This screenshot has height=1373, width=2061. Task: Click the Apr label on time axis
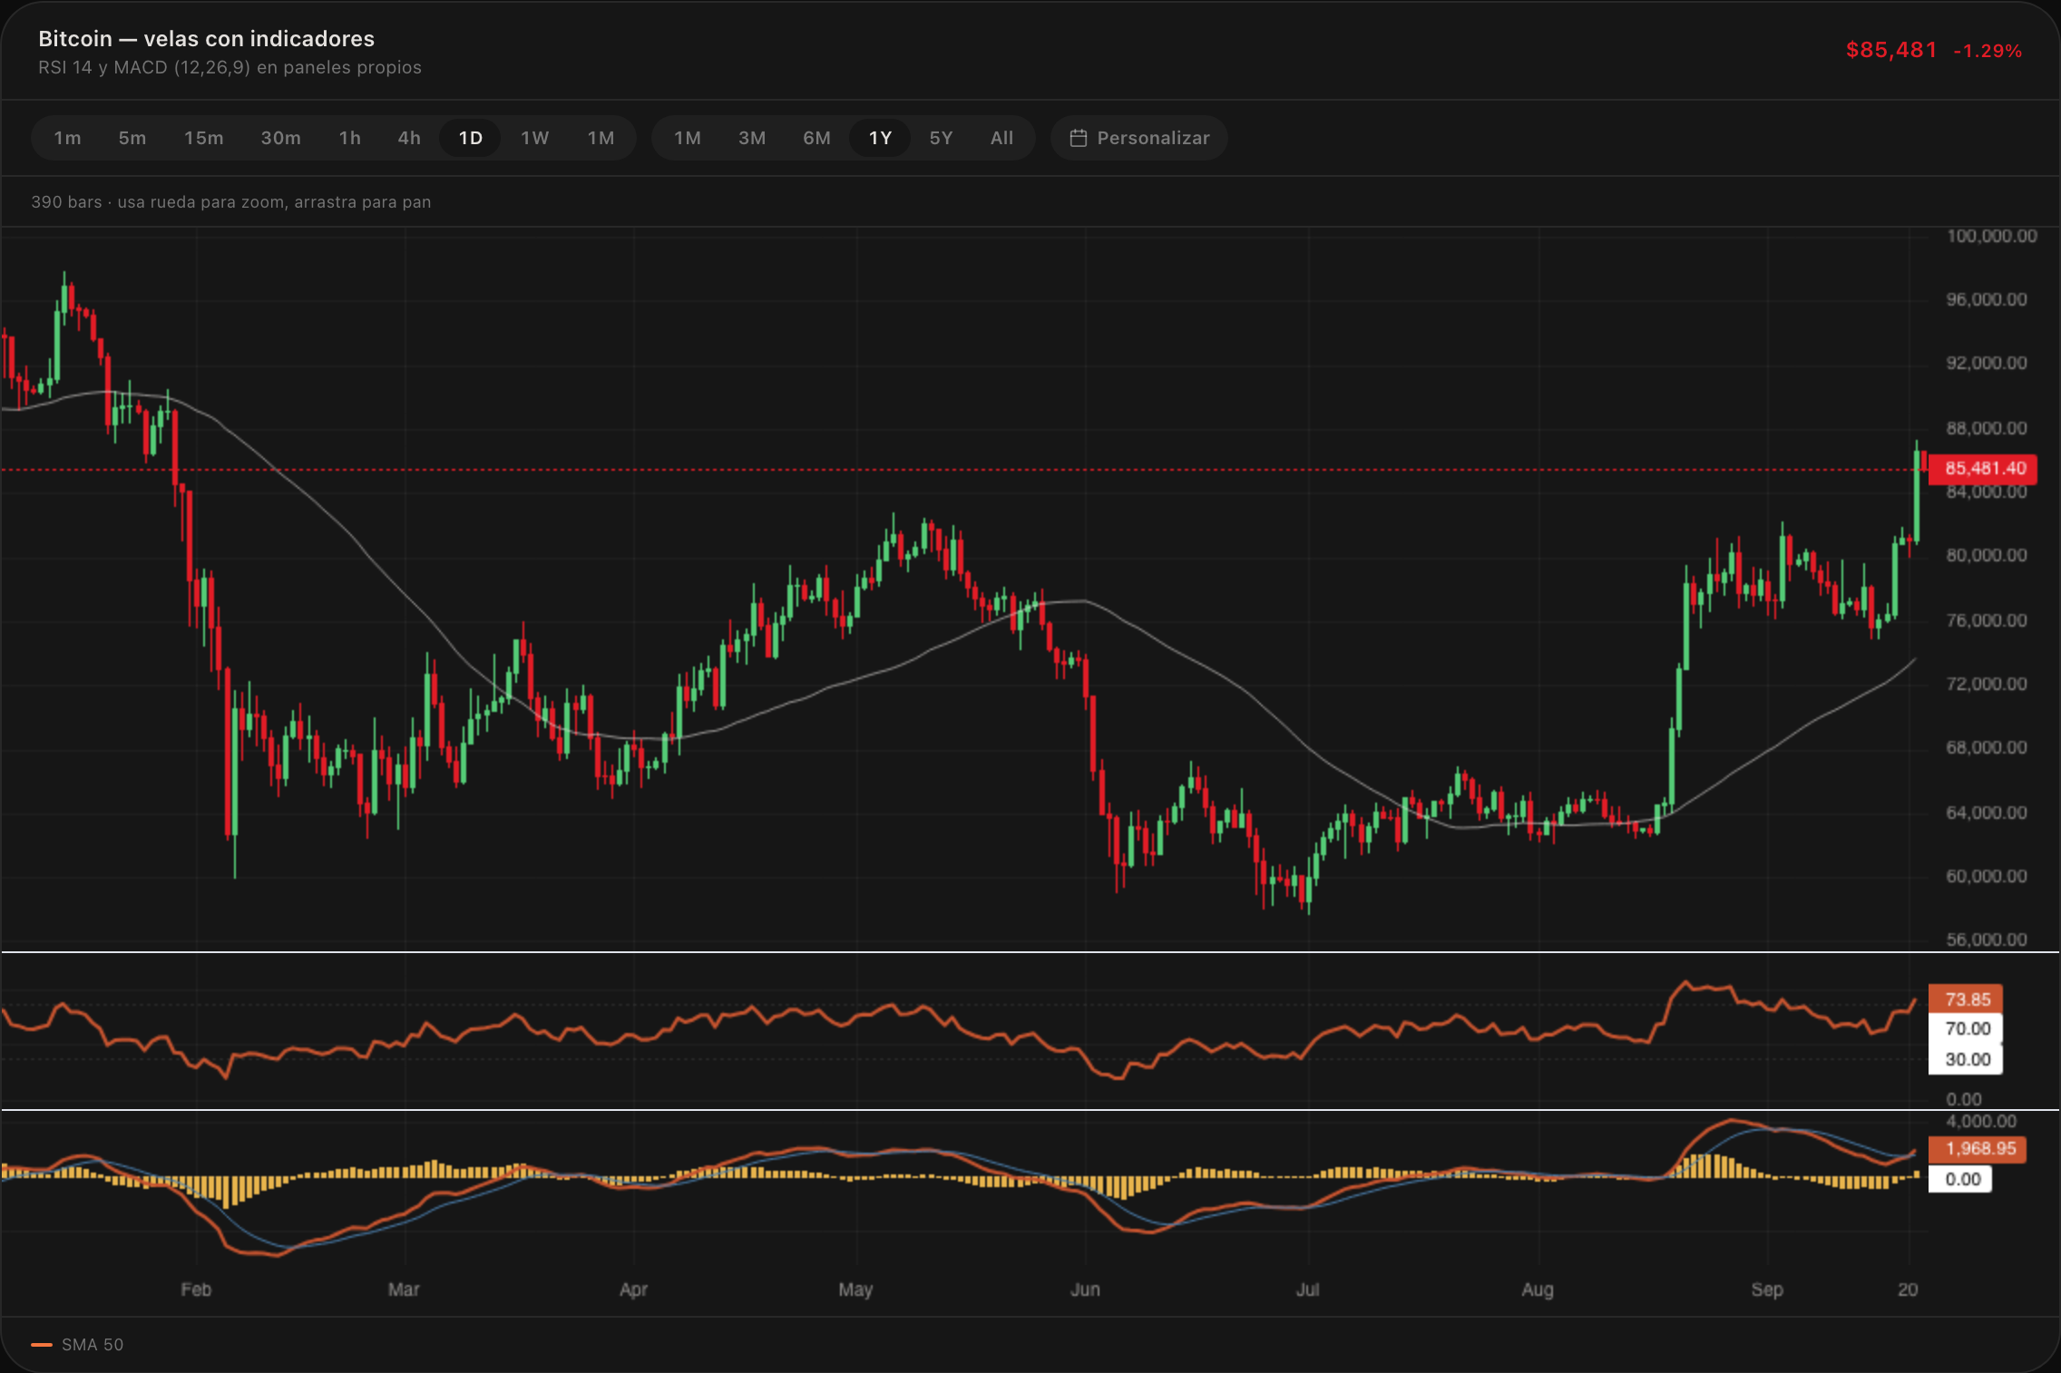[x=633, y=1290]
